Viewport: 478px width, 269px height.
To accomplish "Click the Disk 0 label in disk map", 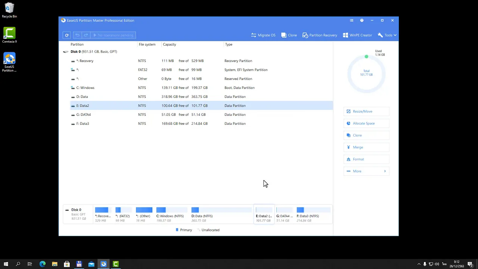I will tap(76, 210).
